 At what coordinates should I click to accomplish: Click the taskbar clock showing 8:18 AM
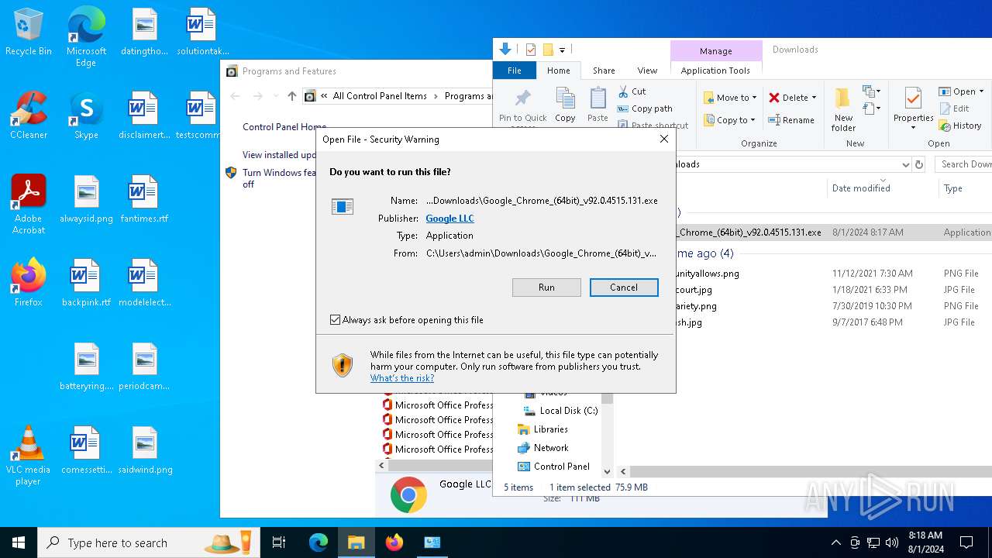pos(925,542)
